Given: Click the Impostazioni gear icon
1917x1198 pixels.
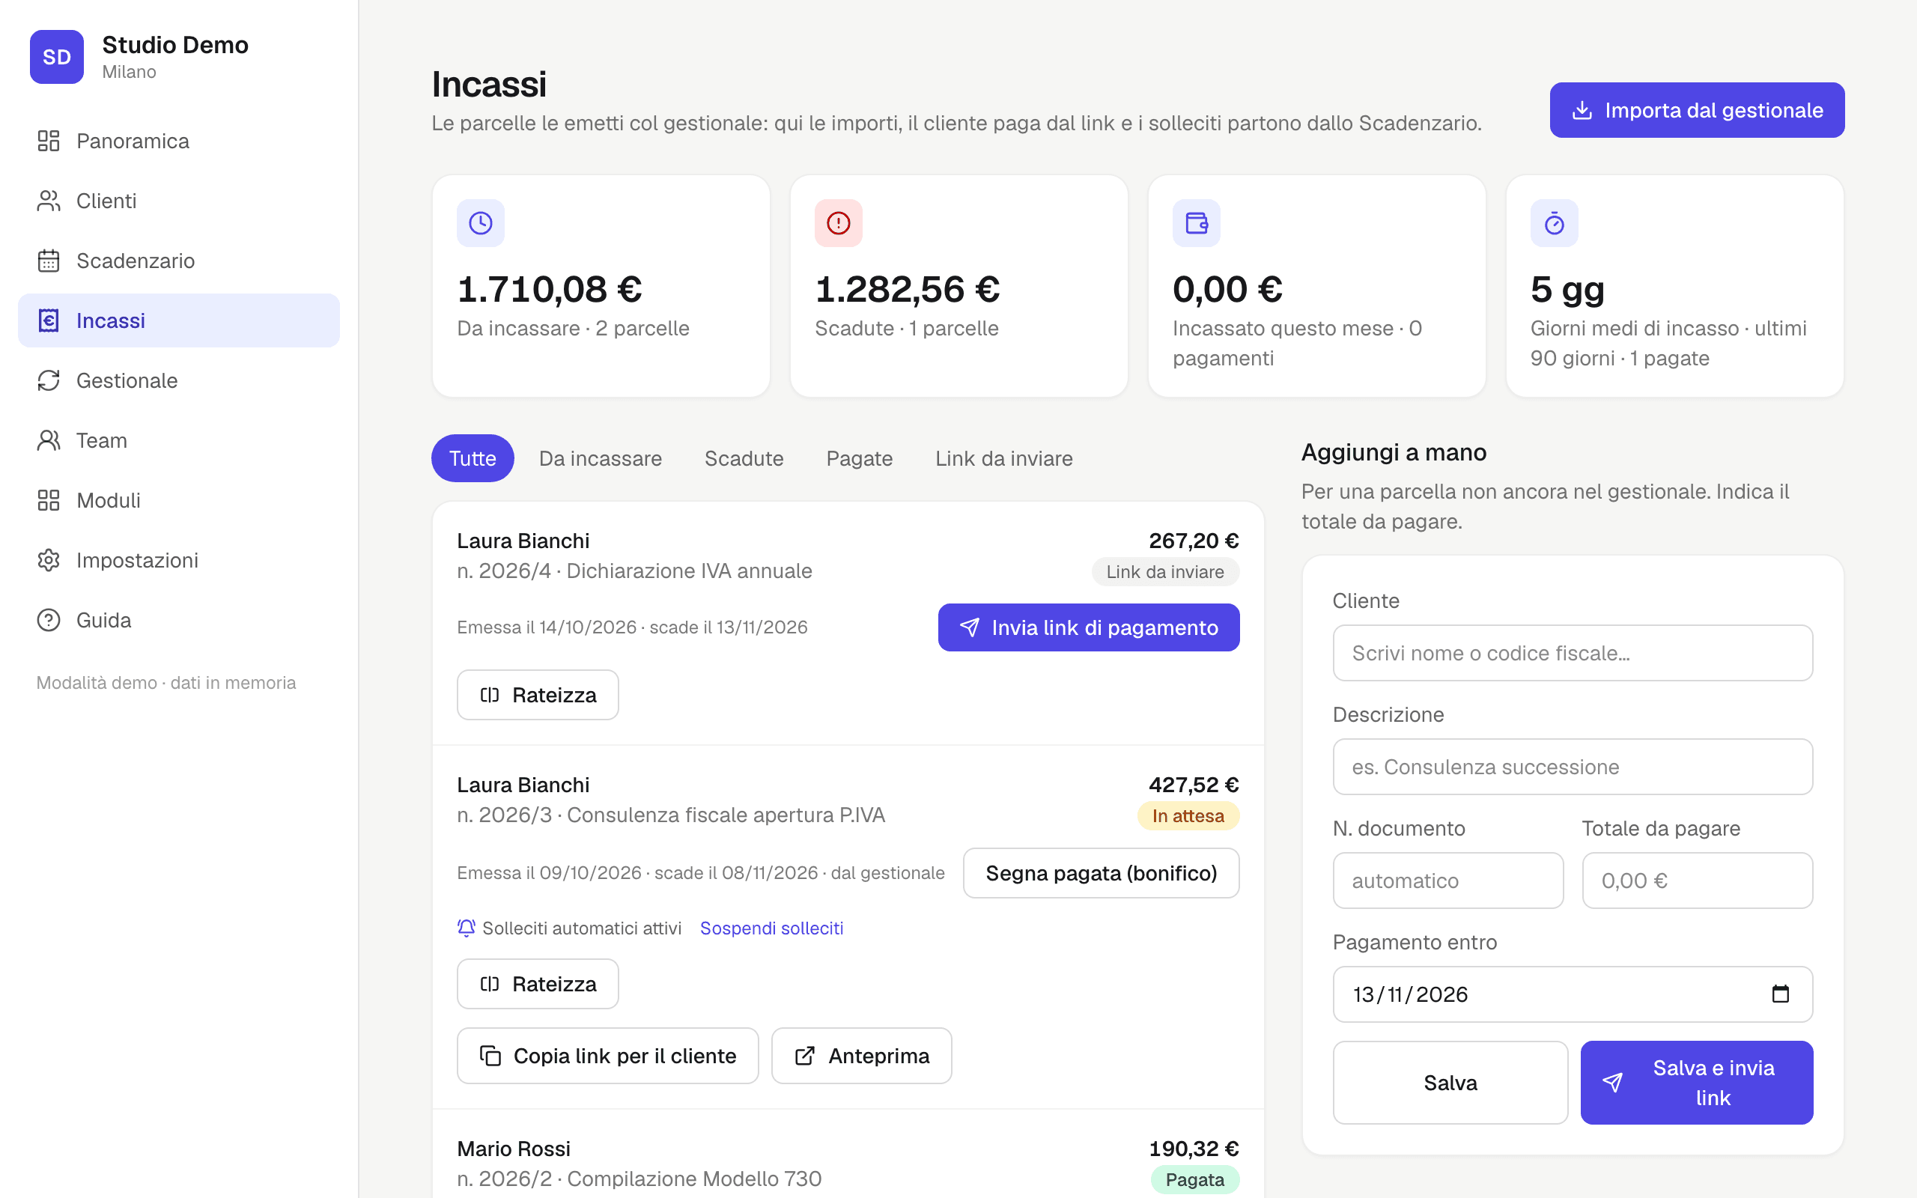Looking at the screenshot, I should 49,560.
